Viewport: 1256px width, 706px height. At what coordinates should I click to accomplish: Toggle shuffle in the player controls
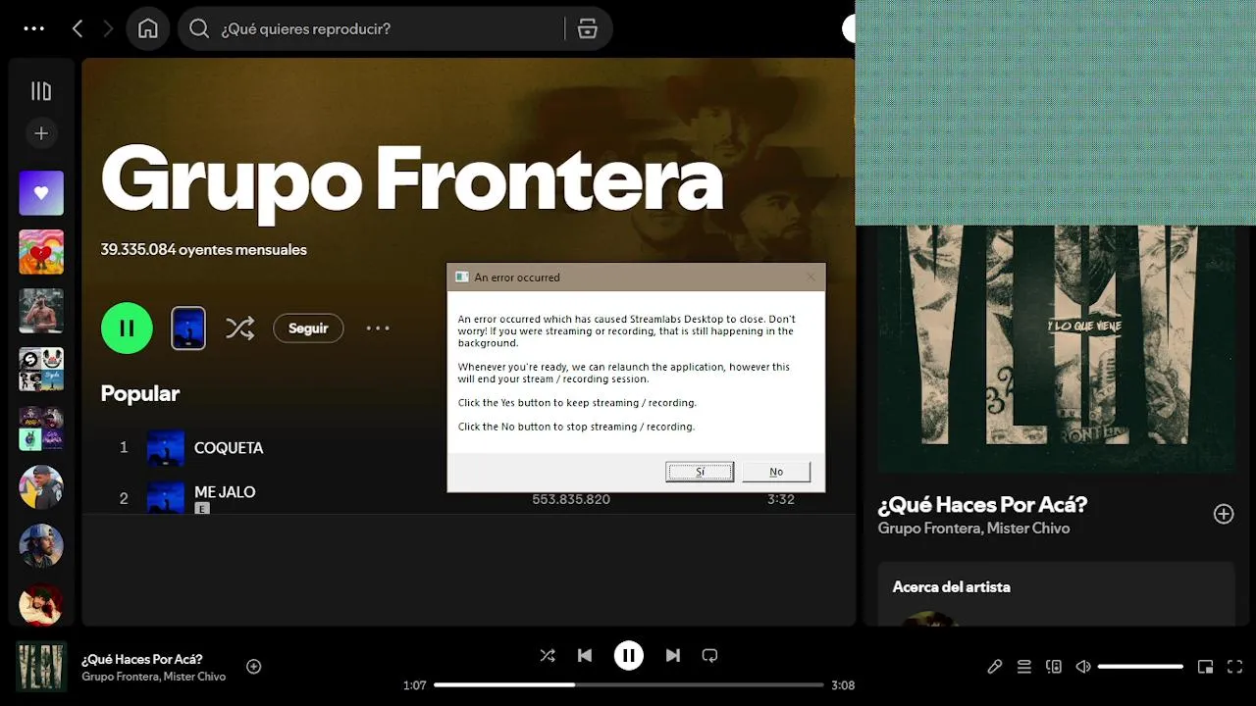click(x=548, y=655)
